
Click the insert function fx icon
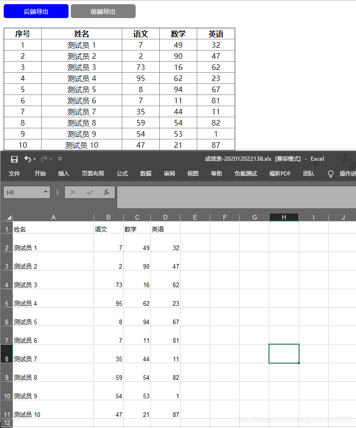pyautogui.click(x=106, y=192)
